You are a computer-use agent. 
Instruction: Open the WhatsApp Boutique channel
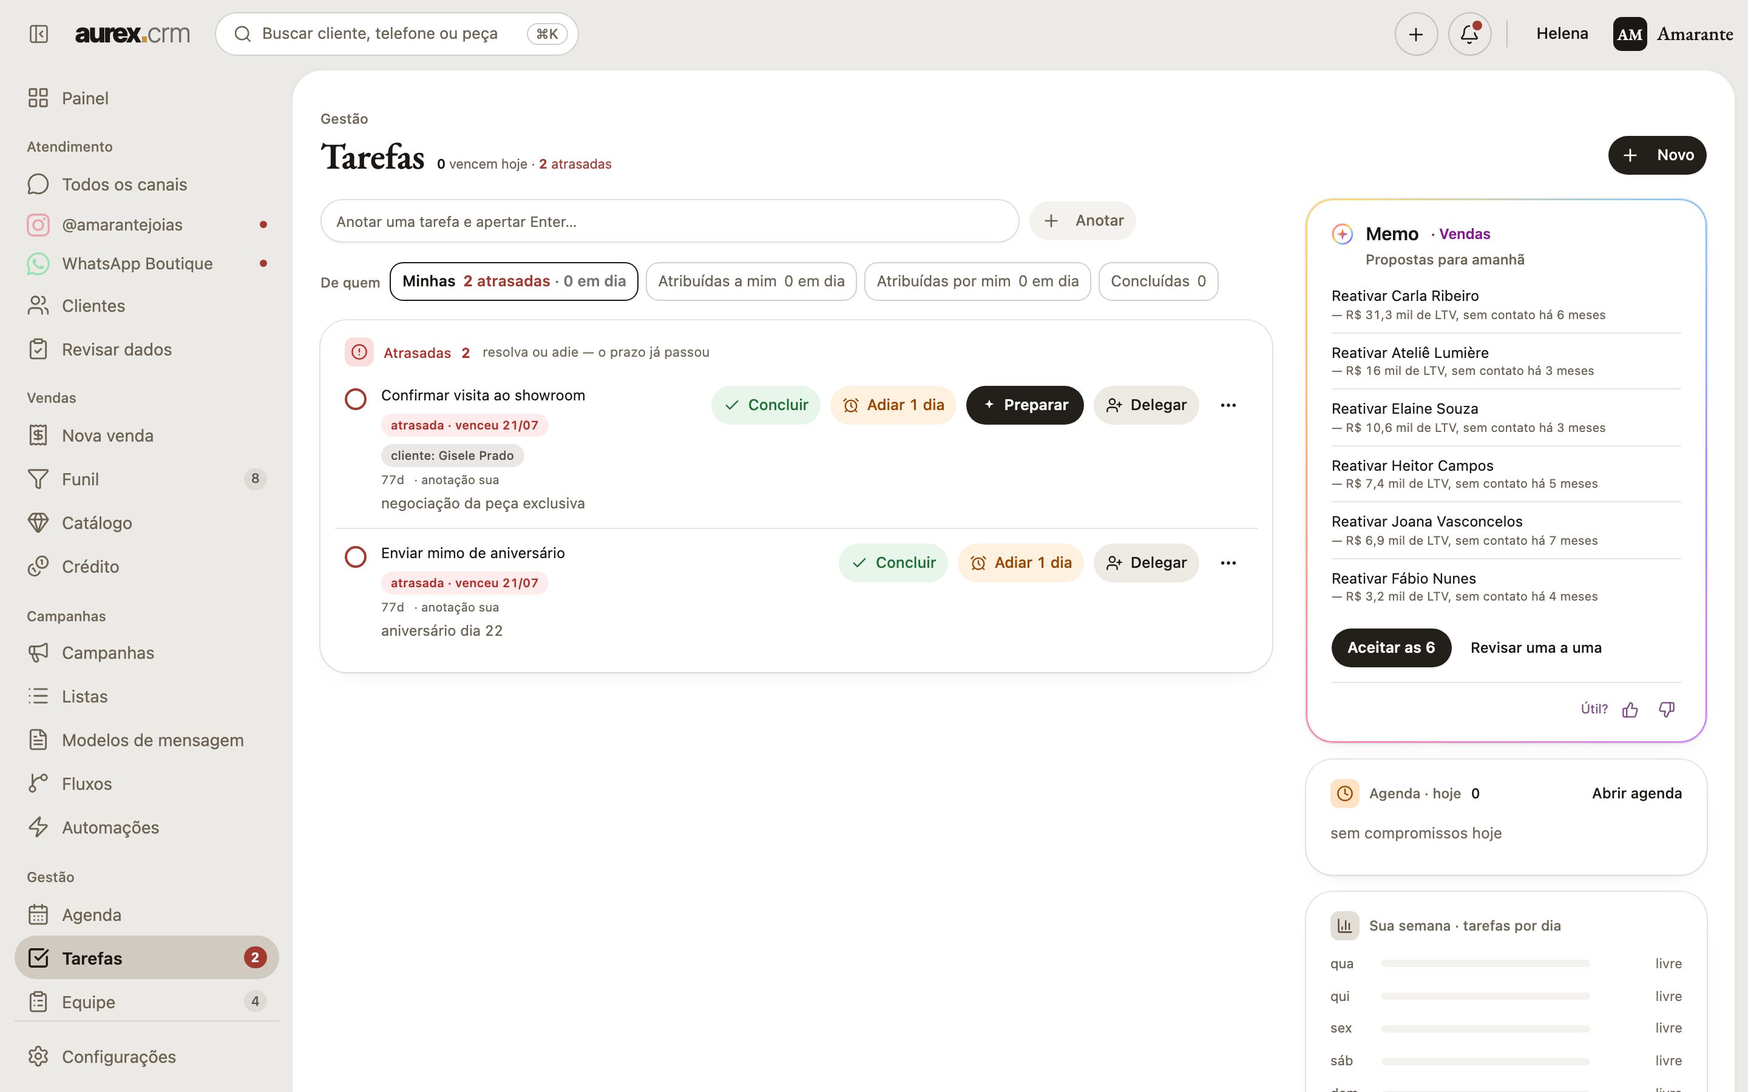point(147,264)
